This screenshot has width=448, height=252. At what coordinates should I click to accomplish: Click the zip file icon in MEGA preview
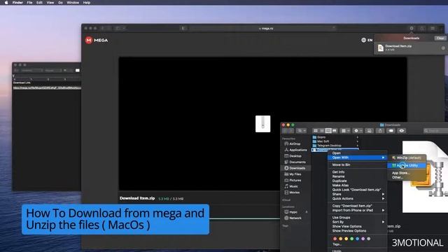coord(263,124)
